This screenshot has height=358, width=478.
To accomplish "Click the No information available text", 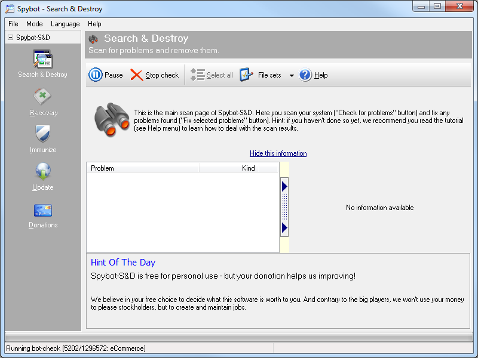I will (380, 208).
